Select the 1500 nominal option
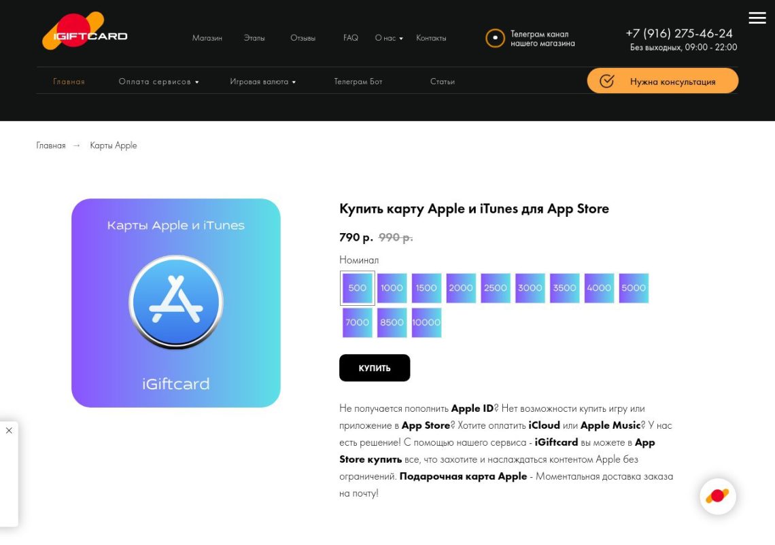This screenshot has width=775, height=545. click(426, 288)
